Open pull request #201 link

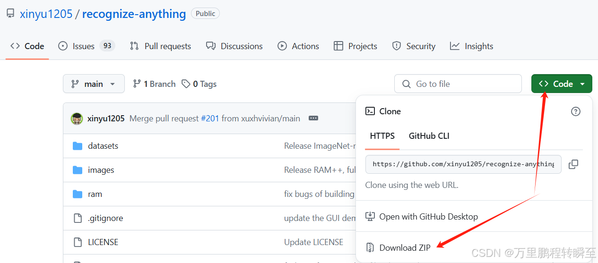210,119
